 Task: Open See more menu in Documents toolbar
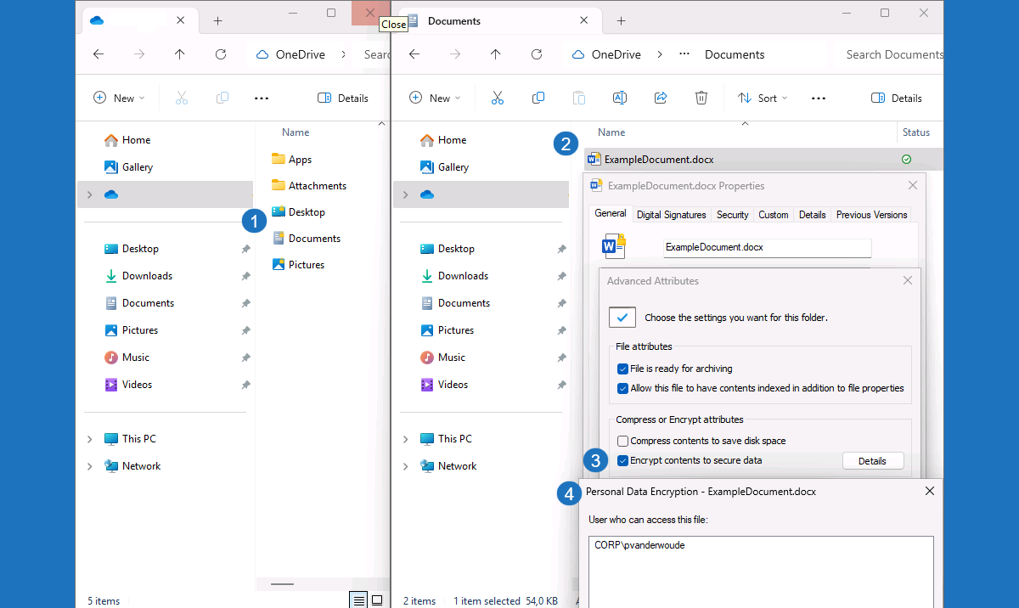(819, 99)
